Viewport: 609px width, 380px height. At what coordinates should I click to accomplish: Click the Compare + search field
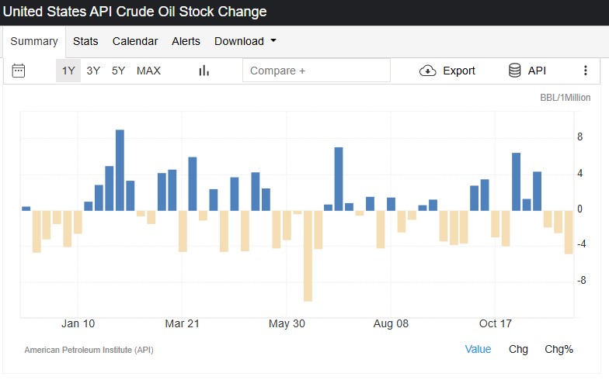[x=316, y=71]
